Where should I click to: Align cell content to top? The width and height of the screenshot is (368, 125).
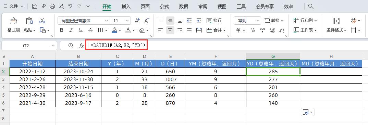(x=161, y=21)
